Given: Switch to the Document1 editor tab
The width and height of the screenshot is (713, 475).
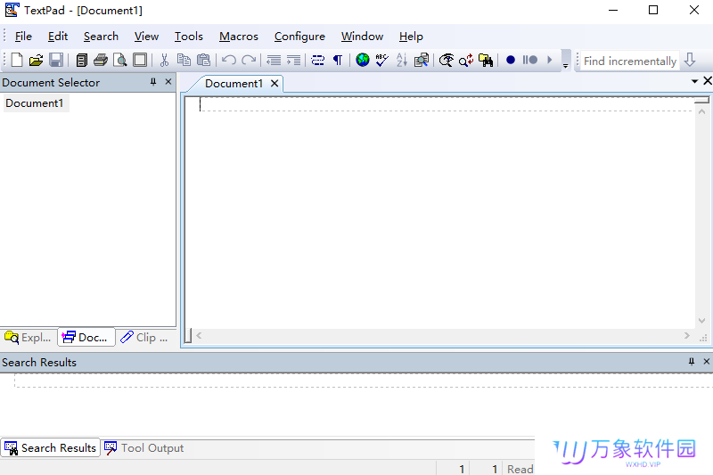Looking at the screenshot, I should (234, 84).
